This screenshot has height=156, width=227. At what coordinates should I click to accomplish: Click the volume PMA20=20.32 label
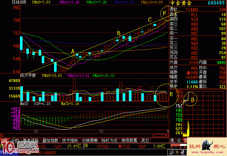(x=103, y=76)
